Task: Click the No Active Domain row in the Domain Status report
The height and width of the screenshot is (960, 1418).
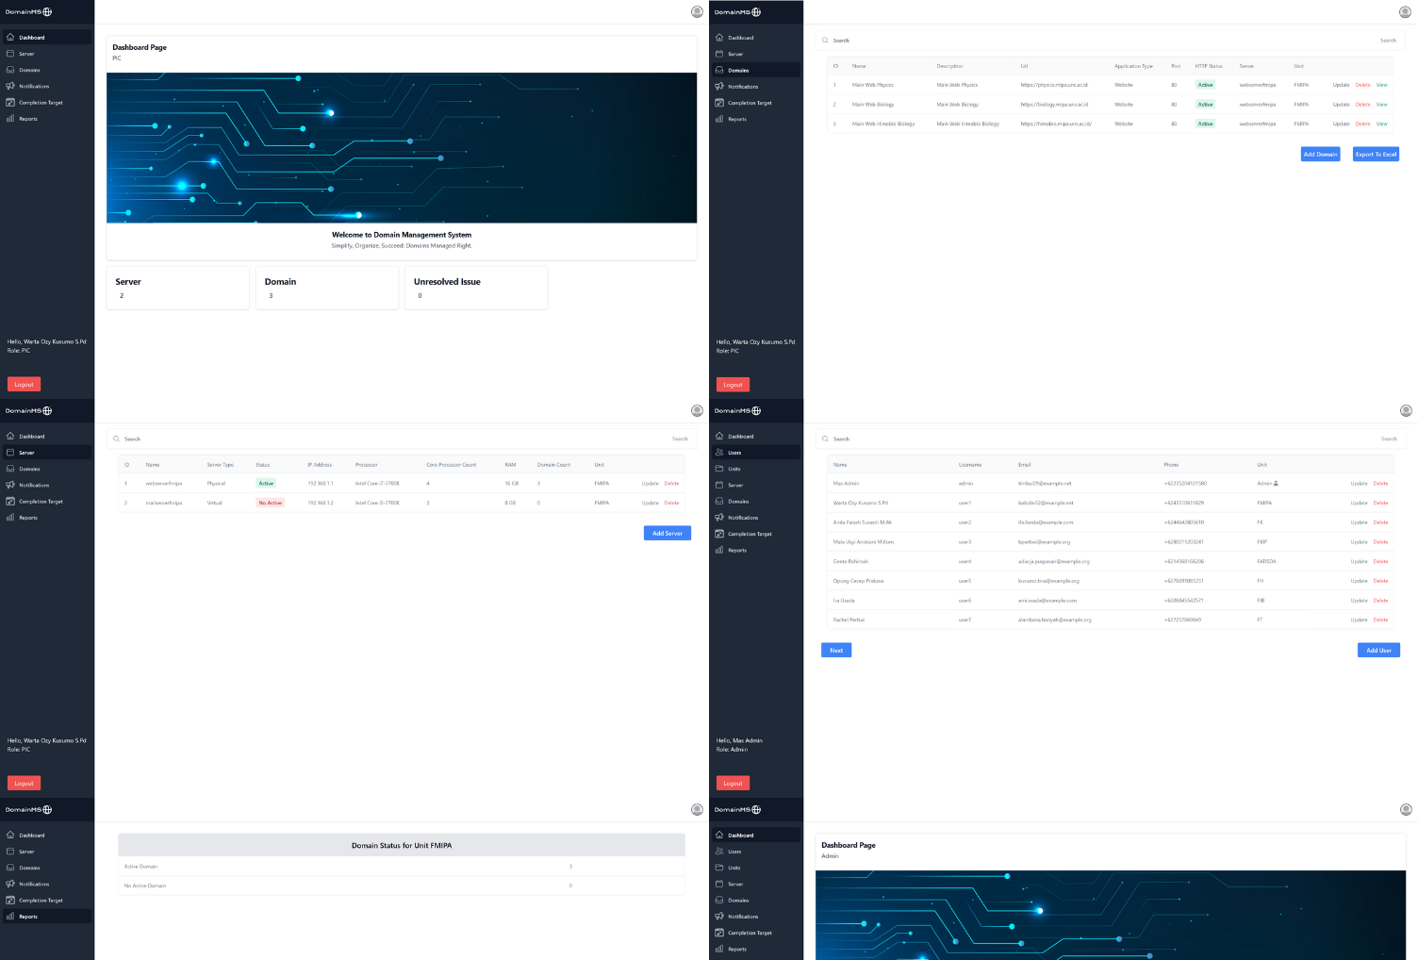Action: (x=402, y=886)
